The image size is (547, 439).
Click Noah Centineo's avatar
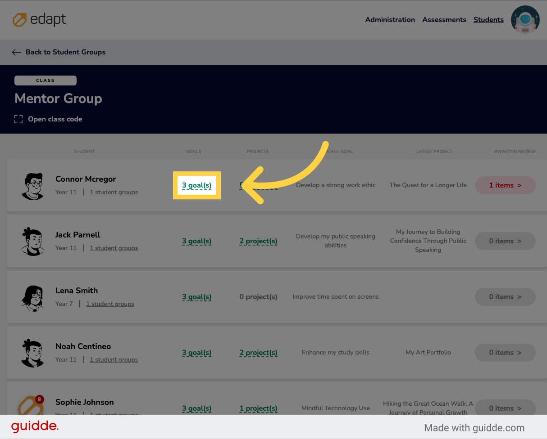pos(32,353)
